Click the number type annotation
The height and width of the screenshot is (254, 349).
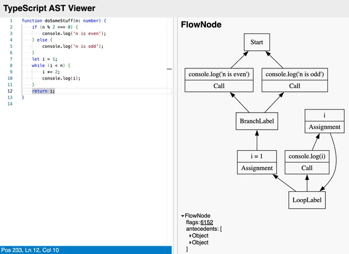point(91,21)
